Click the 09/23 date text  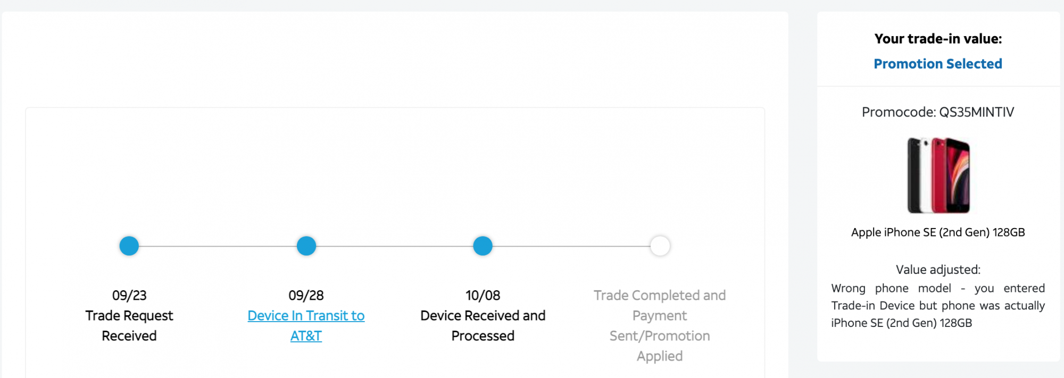(129, 295)
